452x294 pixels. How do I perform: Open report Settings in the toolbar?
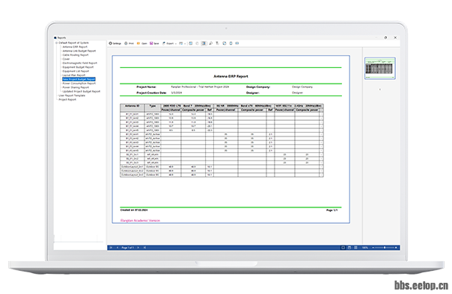[x=115, y=43]
